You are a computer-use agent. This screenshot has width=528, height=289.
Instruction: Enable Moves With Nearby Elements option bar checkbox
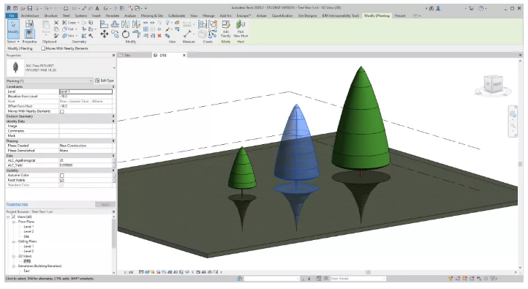(43, 48)
